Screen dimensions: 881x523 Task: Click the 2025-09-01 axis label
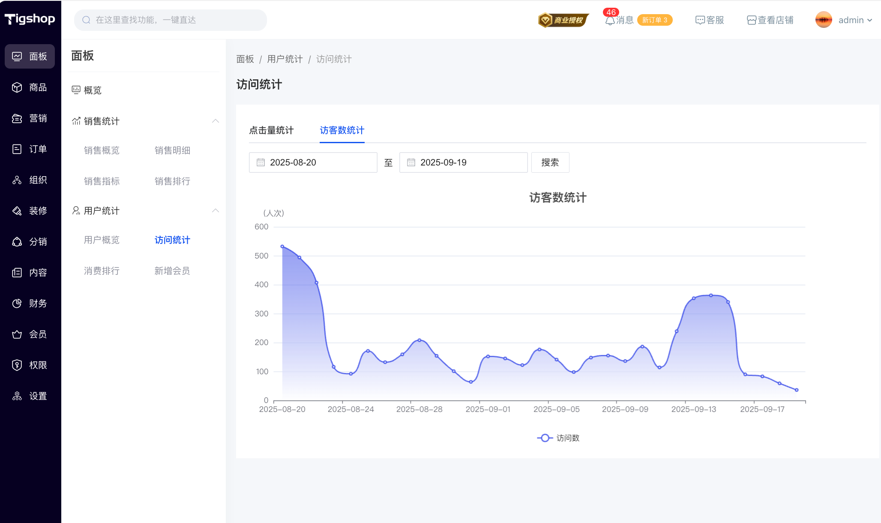488,409
